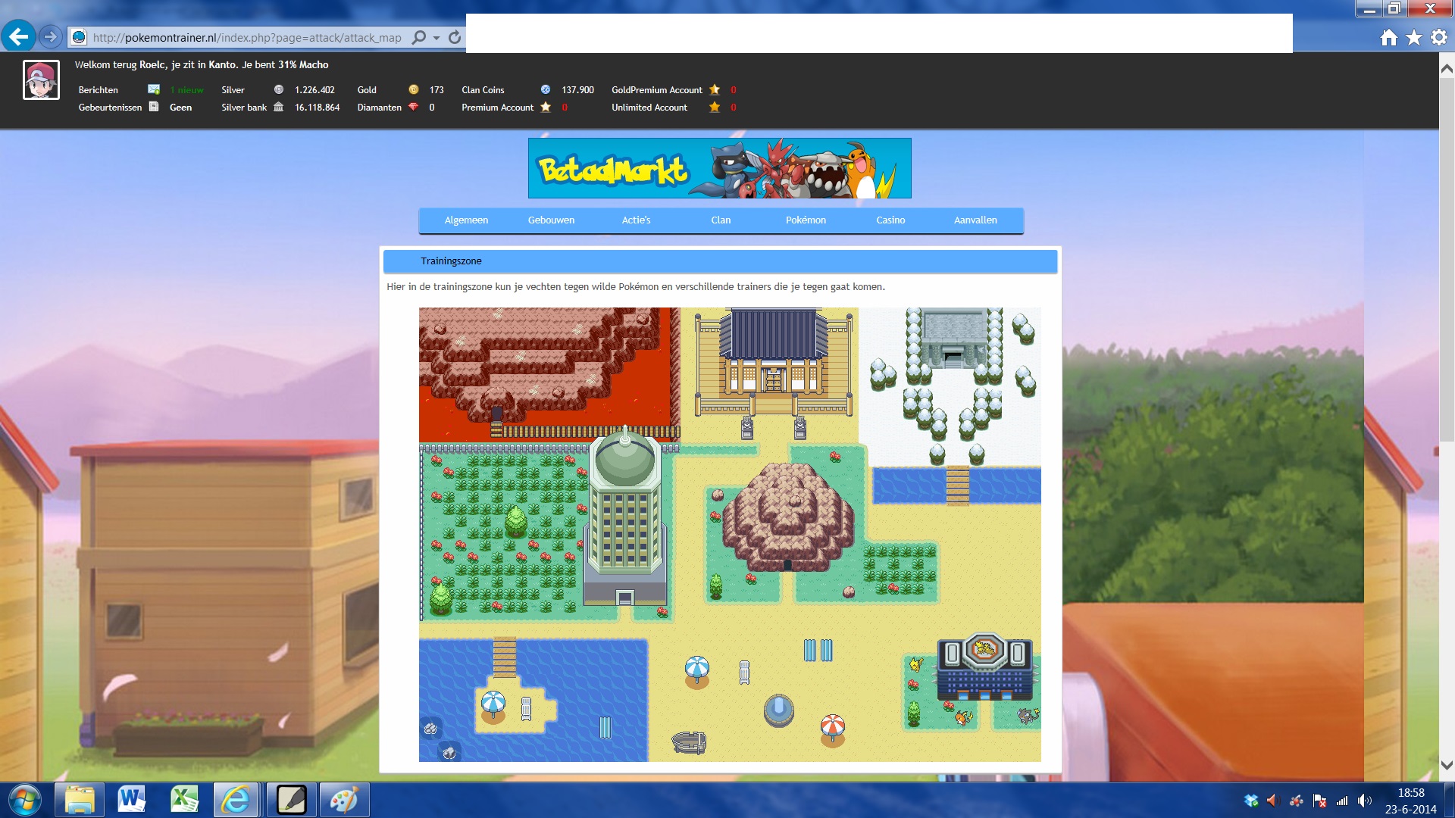The width and height of the screenshot is (1455, 818).
Task: Click the page scrollbar down arrow
Action: 1446,765
